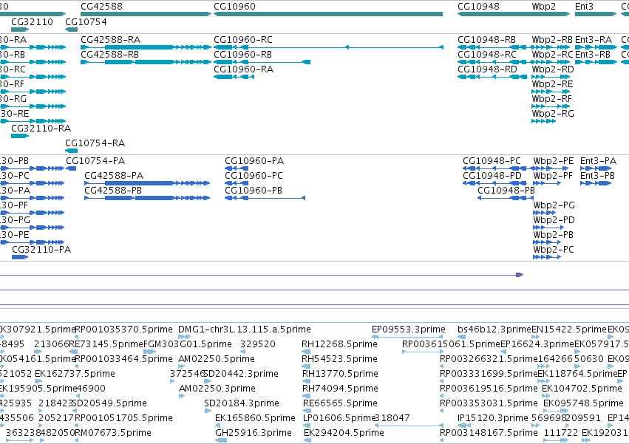Screen dimensions: 629x444
Task: Select transcript Wbp2-RG
Action: point(553,114)
